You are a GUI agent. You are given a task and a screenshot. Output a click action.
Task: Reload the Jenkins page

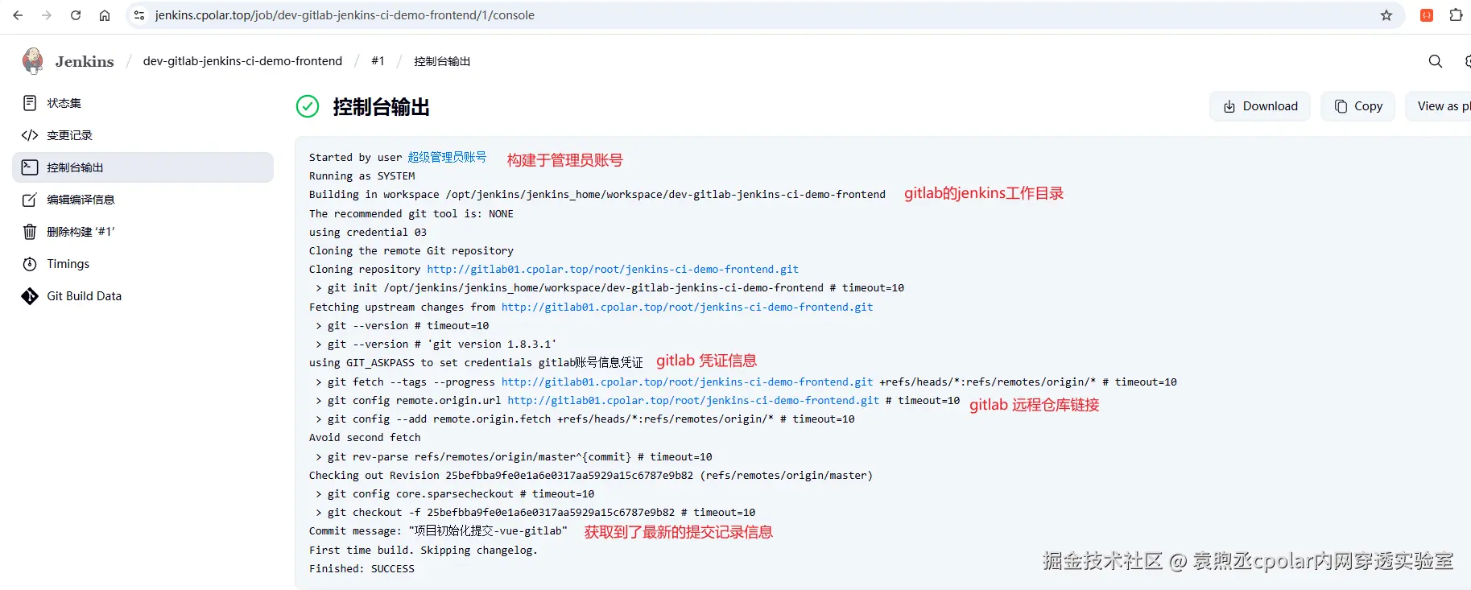[76, 15]
